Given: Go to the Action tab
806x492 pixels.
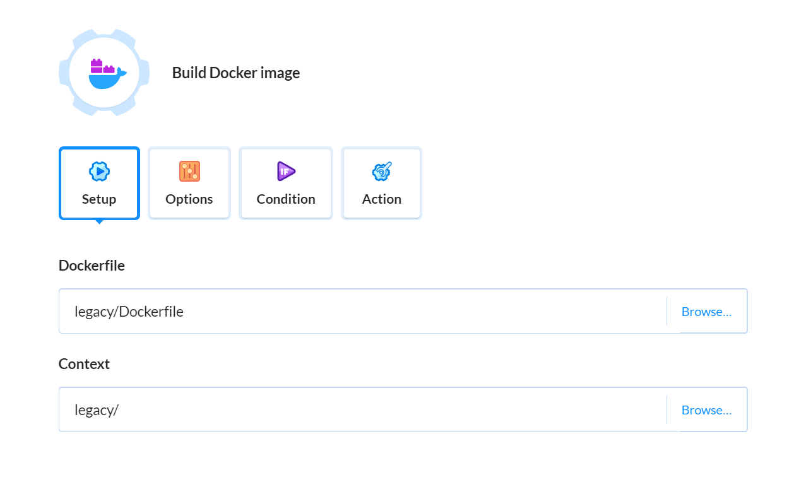Looking at the screenshot, I should click(x=382, y=184).
